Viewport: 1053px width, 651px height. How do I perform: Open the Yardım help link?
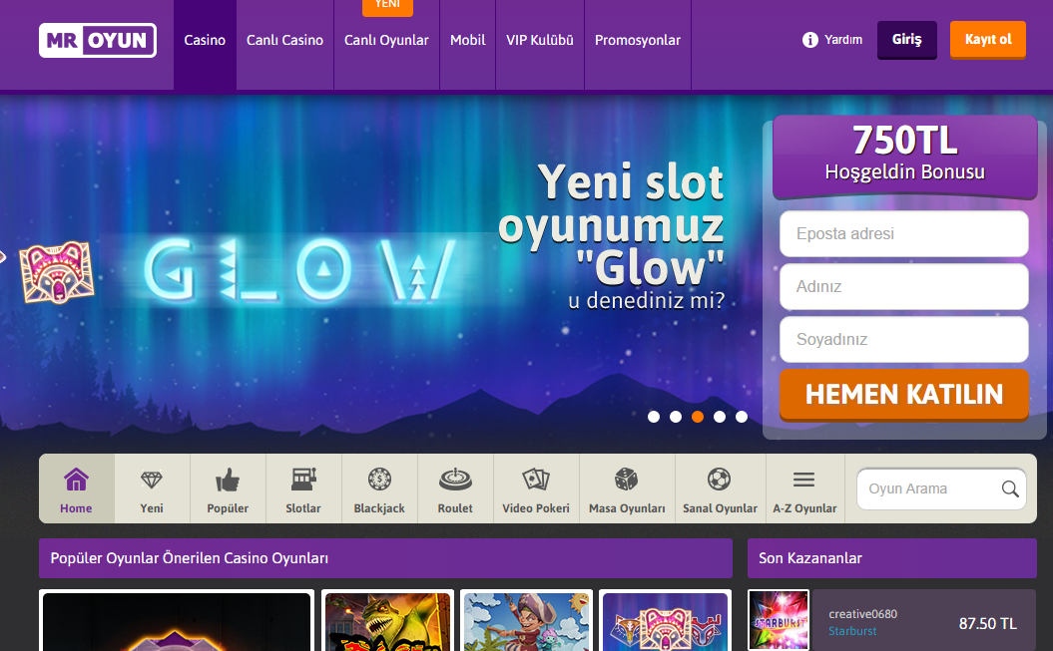tap(843, 40)
